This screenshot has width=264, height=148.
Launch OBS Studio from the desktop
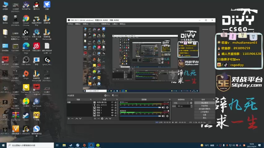pos(26,61)
